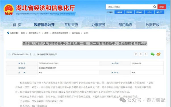
Task: Open the 其他主动公开文件 breadcrumb link
Action: coord(60,33)
